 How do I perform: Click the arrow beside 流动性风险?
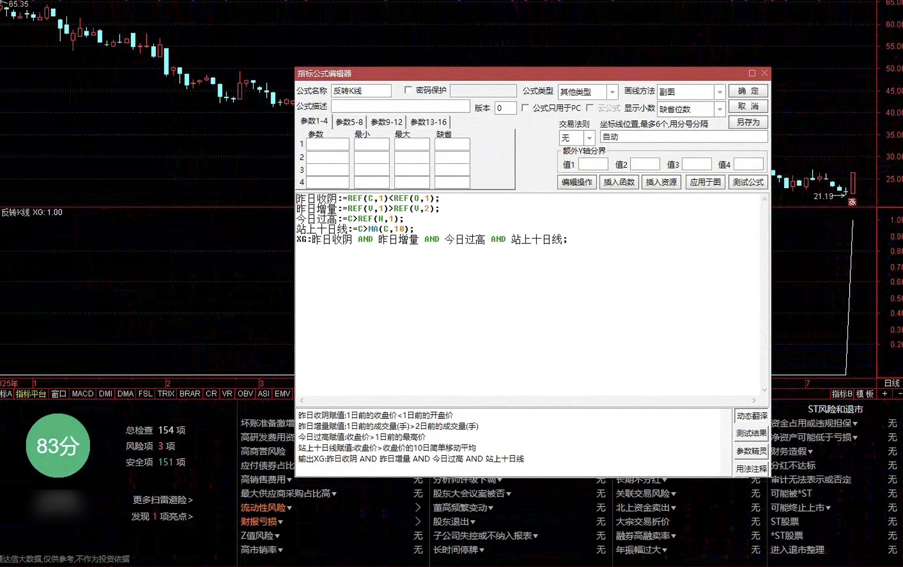click(418, 507)
